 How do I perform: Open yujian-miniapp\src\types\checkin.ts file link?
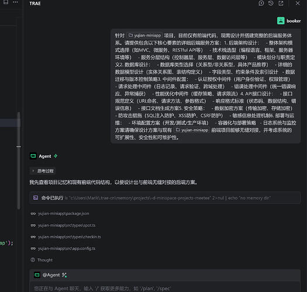pyautogui.click(x=70, y=237)
